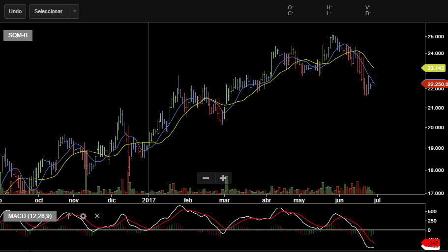Click the 17.000 price axis label
448x252 pixels.
(x=436, y=193)
